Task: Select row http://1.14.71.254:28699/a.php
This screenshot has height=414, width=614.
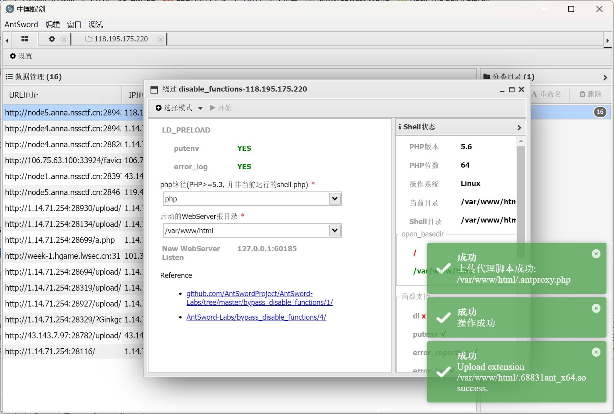Action: [73, 240]
